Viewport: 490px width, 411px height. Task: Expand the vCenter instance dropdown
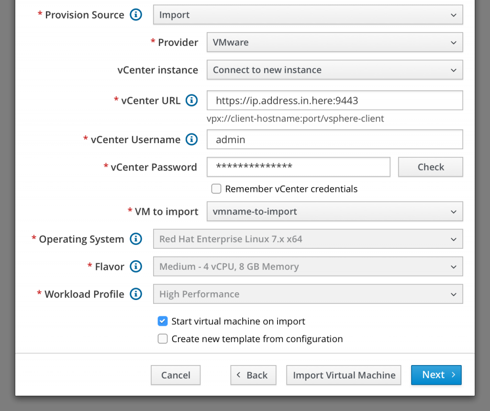pos(334,70)
